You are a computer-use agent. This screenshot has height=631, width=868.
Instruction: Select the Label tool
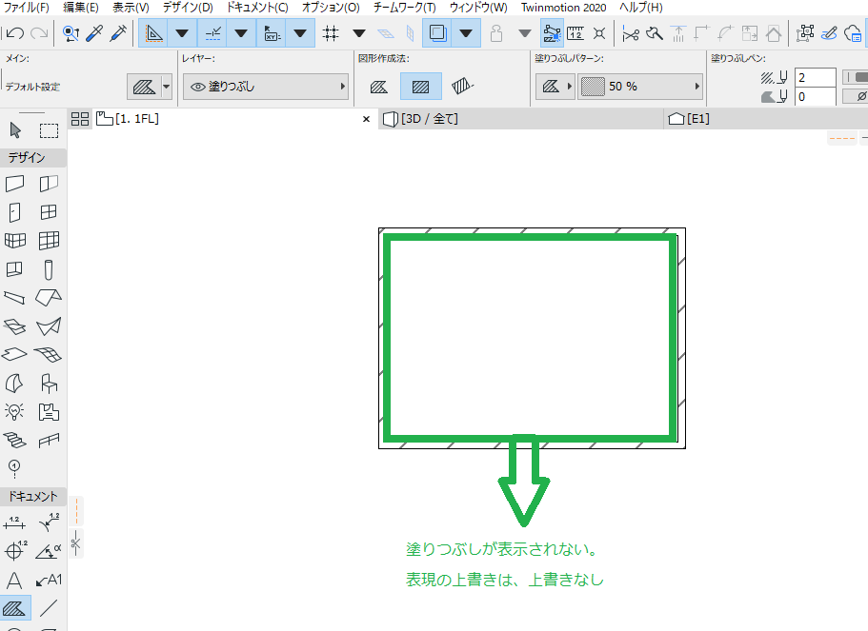[x=49, y=581]
